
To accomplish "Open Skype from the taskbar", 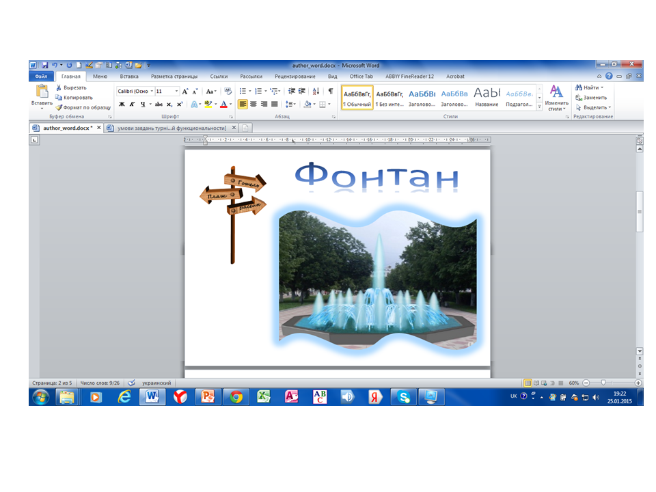I will point(404,396).
